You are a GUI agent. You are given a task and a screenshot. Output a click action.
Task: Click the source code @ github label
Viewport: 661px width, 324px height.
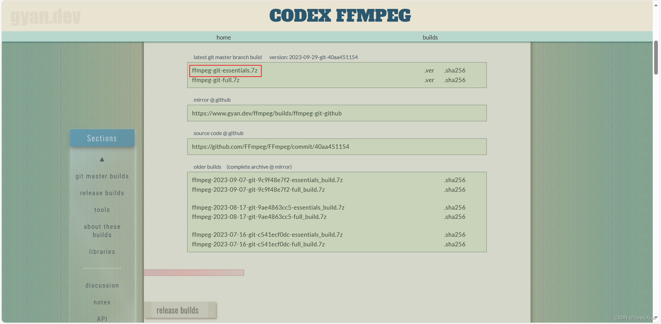click(x=218, y=133)
